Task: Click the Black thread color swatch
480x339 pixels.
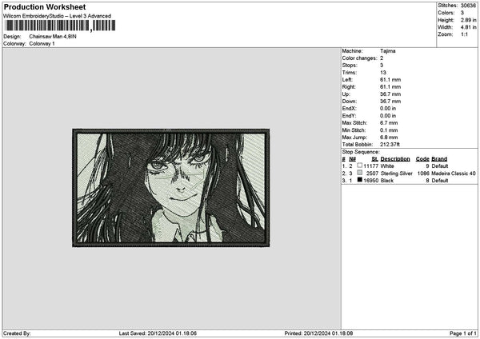Action: pos(360,180)
